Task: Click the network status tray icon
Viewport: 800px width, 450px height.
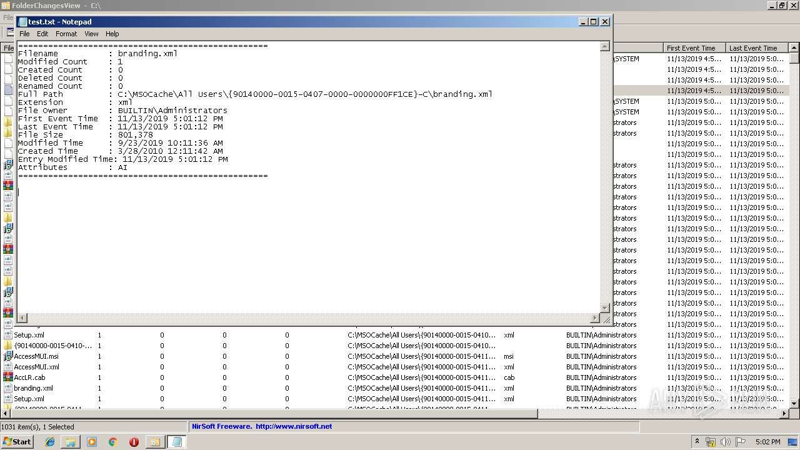Action: coord(711,442)
